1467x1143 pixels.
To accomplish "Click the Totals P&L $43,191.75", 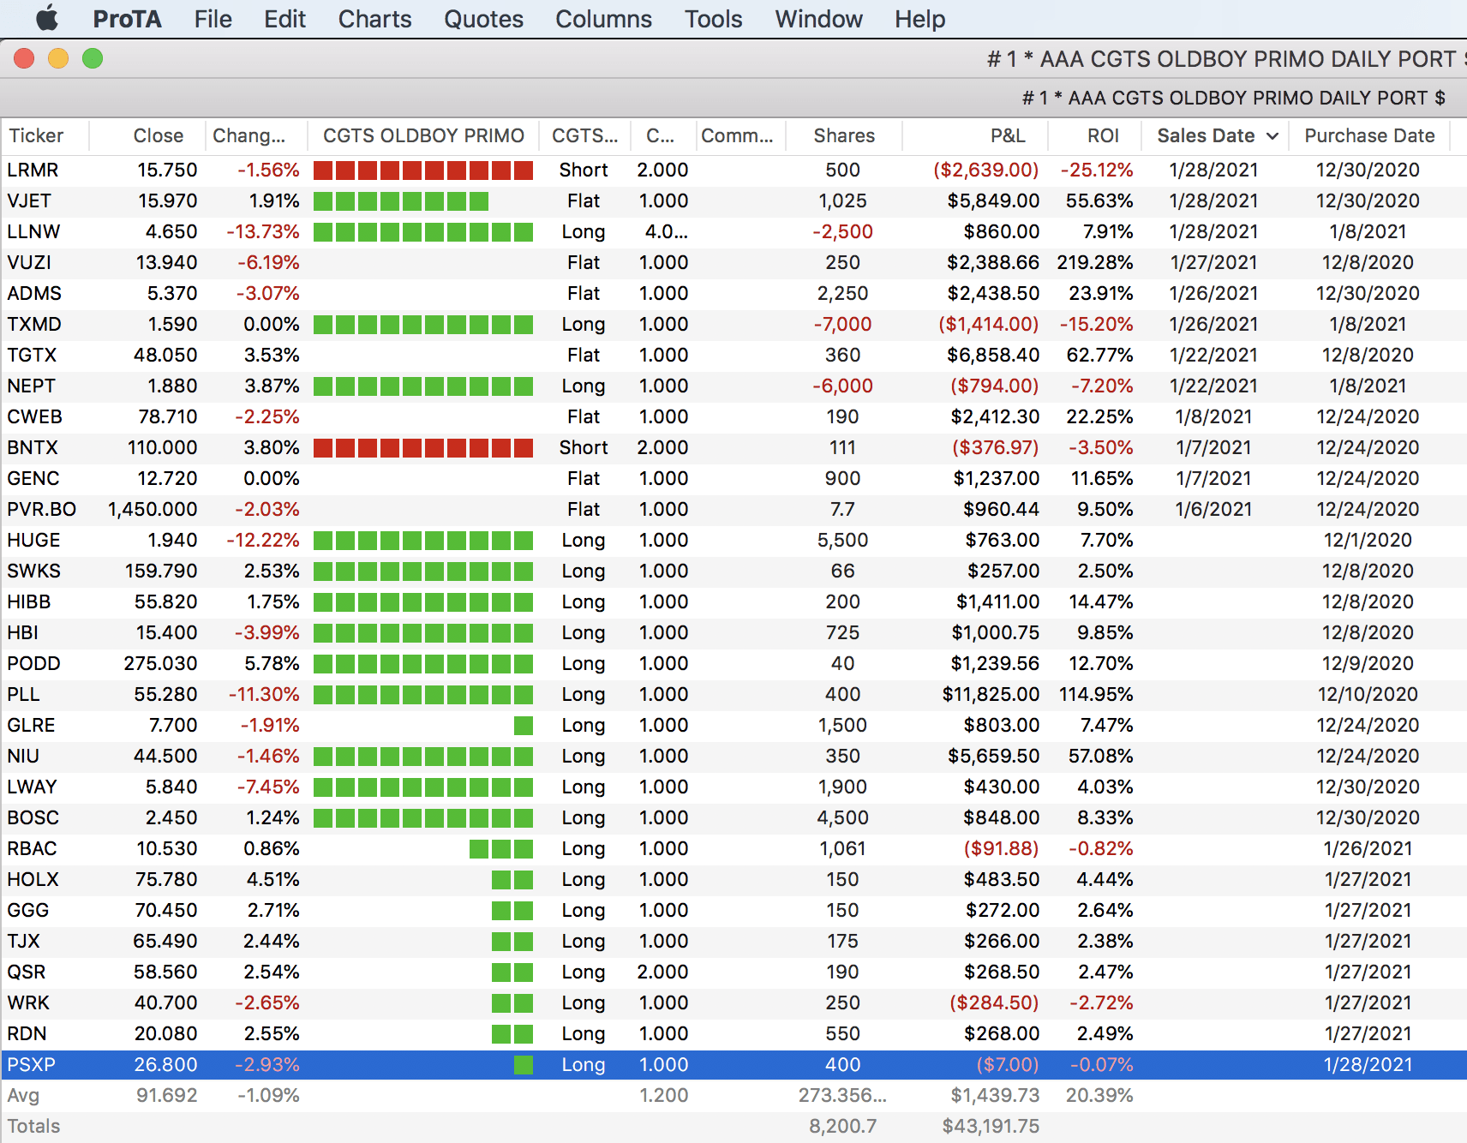I will click(x=991, y=1126).
